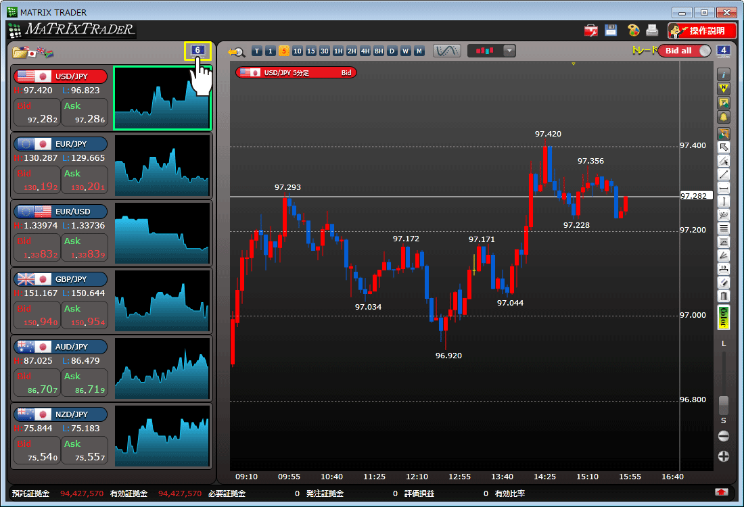Viewport: 744px width, 507px height.
Task: Click the EUR/USD mini chart thumbnail
Action: point(162,233)
